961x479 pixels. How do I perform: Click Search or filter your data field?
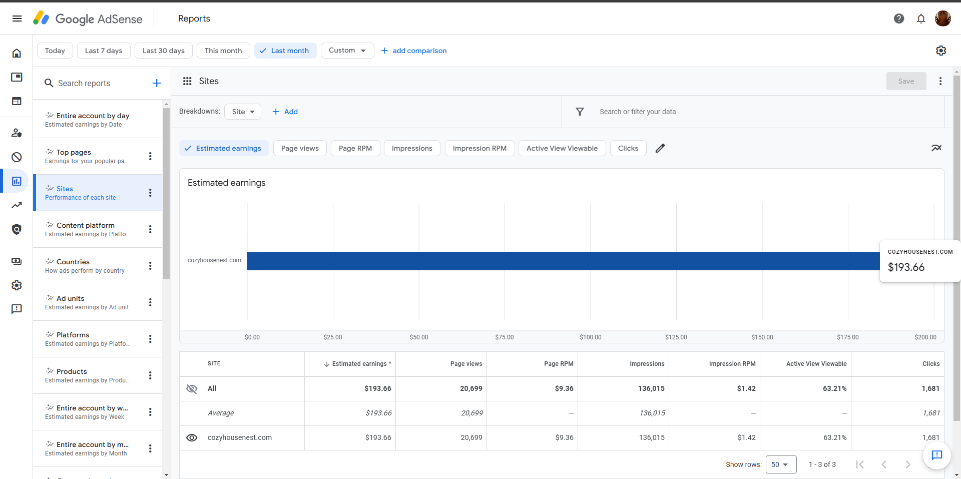point(638,112)
